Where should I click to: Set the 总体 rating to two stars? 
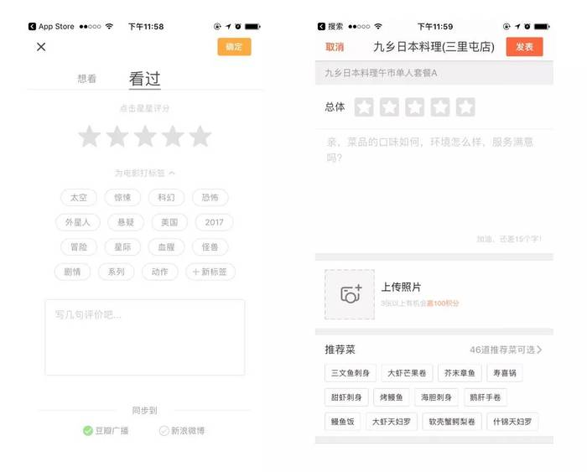tap(389, 107)
